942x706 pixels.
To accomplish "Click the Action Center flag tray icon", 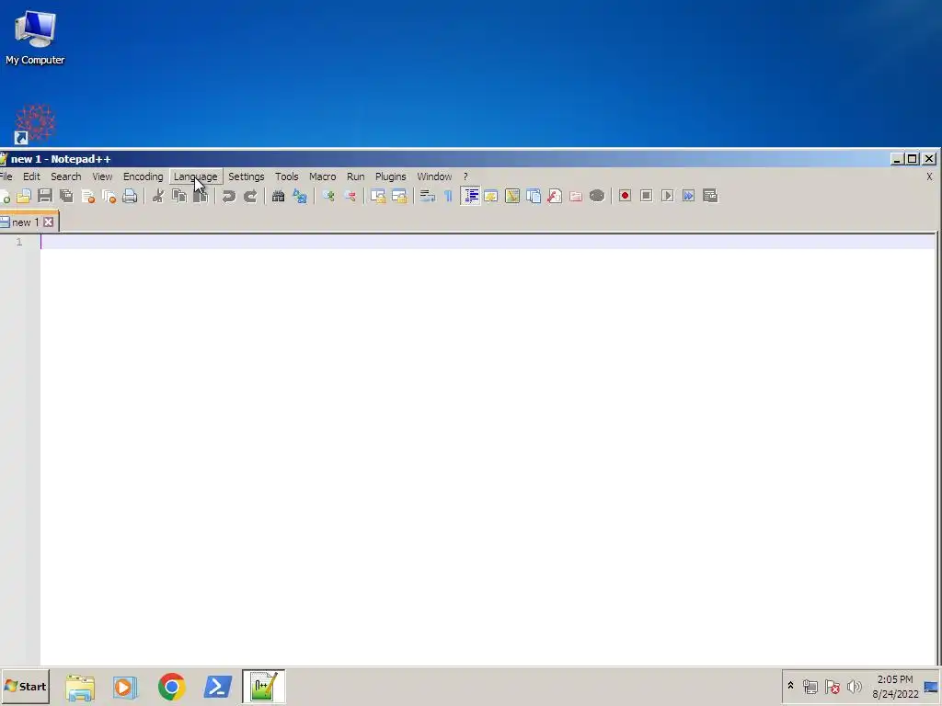I will click(832, 686).
